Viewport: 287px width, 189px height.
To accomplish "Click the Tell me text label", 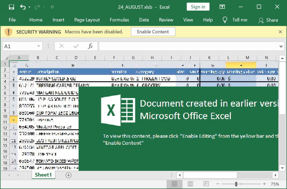I will pos(240,20).
